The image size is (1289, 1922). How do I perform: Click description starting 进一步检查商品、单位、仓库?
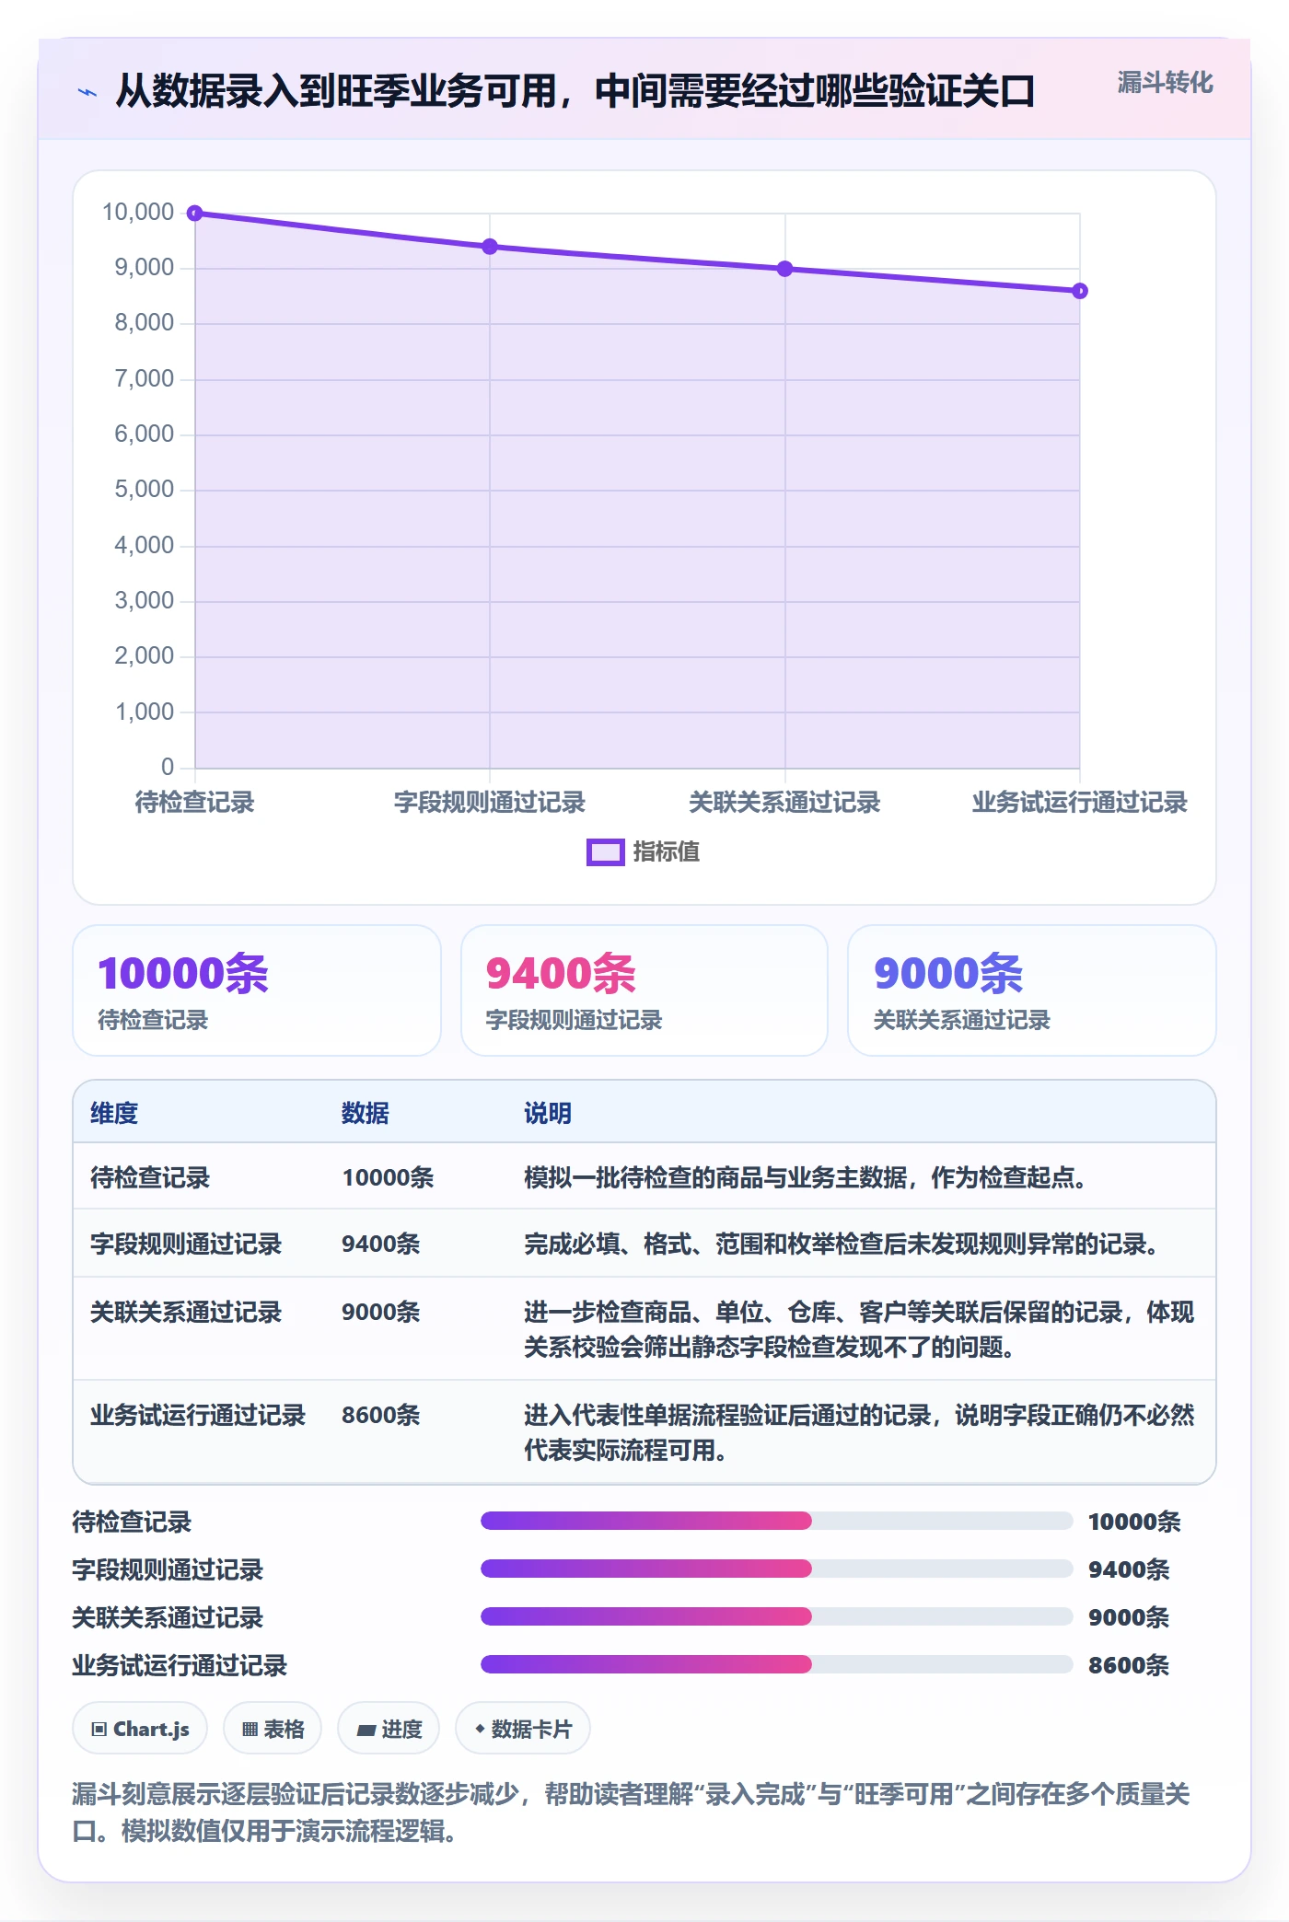[859, 1329]
